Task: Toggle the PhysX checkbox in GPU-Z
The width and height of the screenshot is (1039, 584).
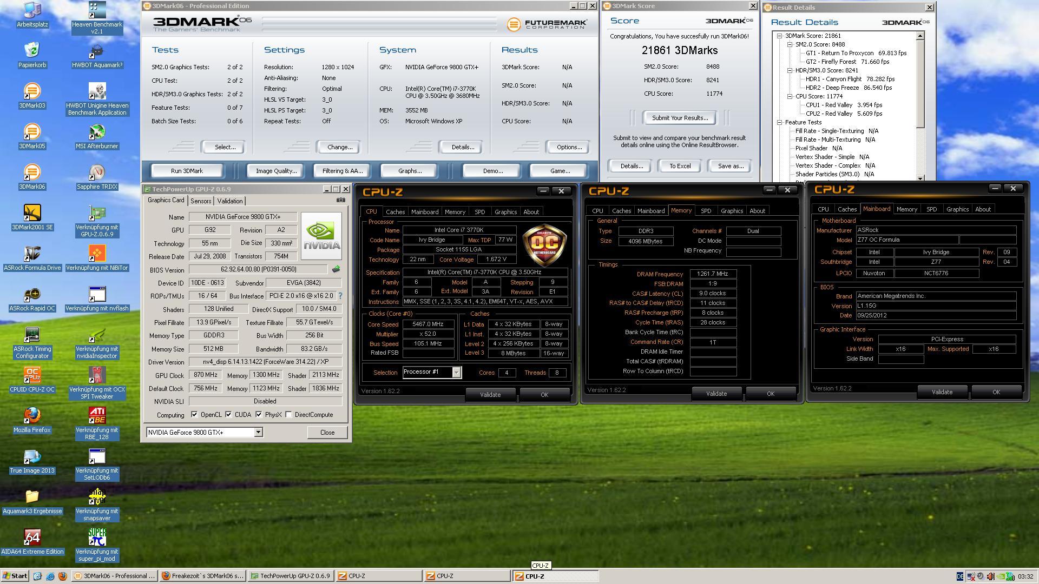Action: point(259,415)
